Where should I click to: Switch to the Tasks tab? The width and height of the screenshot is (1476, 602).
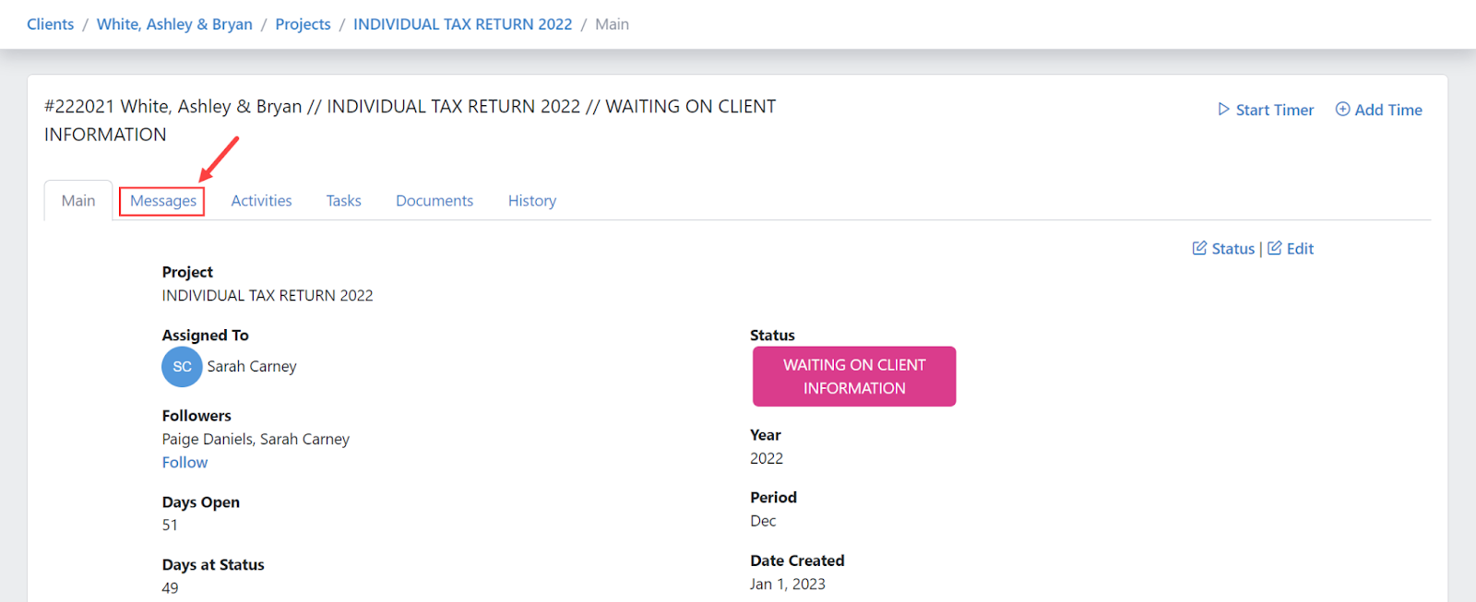pos(343,200)
